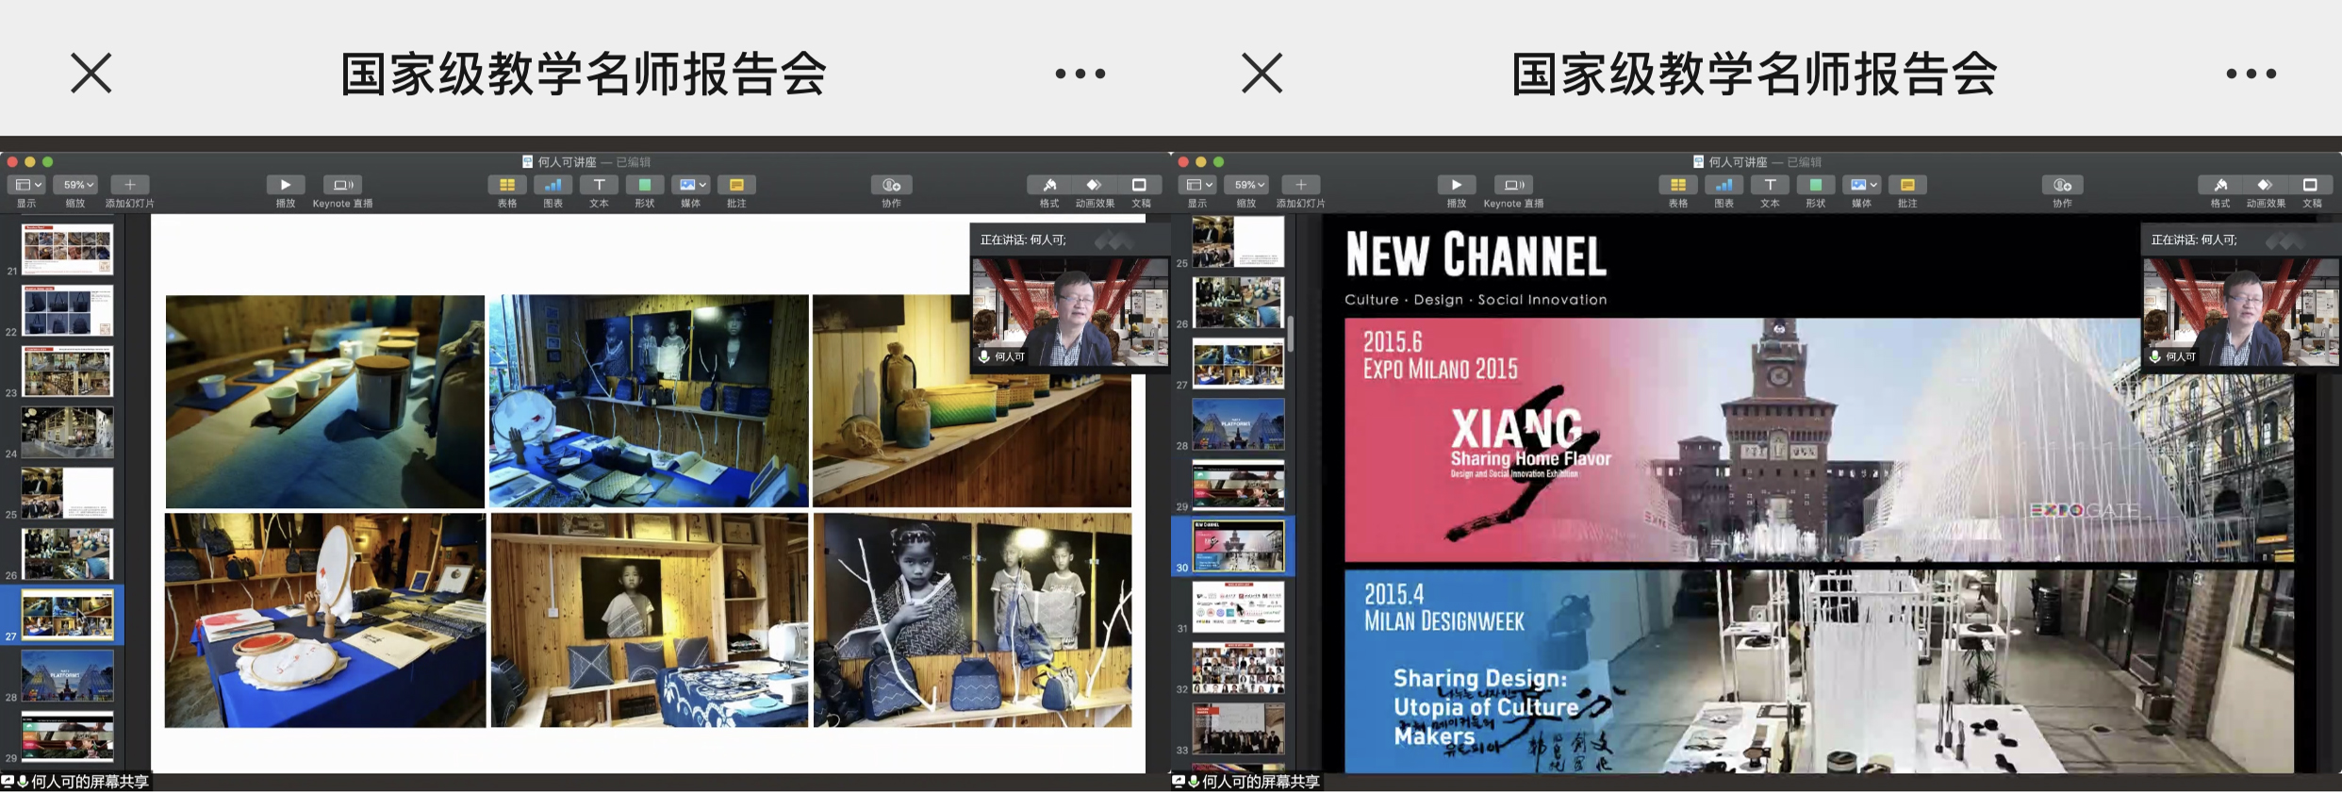Click the 协作 collaborate icon in left Keynote

pos(891,185)
